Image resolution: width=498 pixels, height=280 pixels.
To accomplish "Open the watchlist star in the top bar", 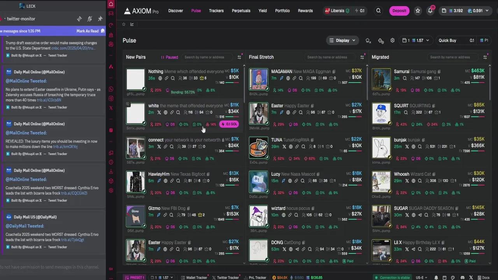I will (418, 11).
